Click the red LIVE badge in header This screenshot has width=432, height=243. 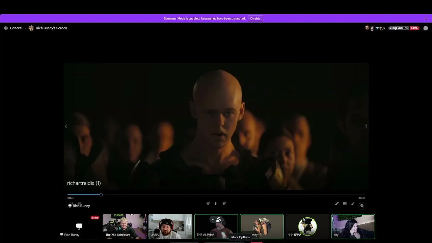pos(414,28)
